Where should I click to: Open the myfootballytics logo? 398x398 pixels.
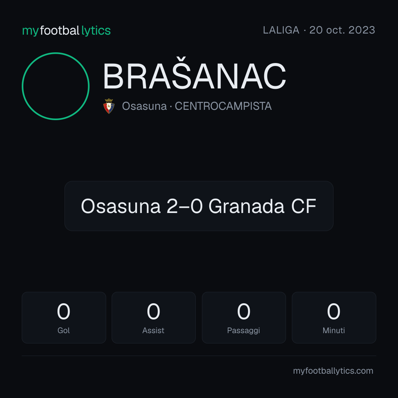(x=66, y=31)
